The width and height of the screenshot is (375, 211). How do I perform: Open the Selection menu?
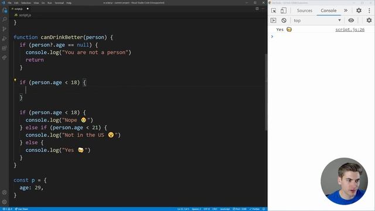[x=26, y=3]
